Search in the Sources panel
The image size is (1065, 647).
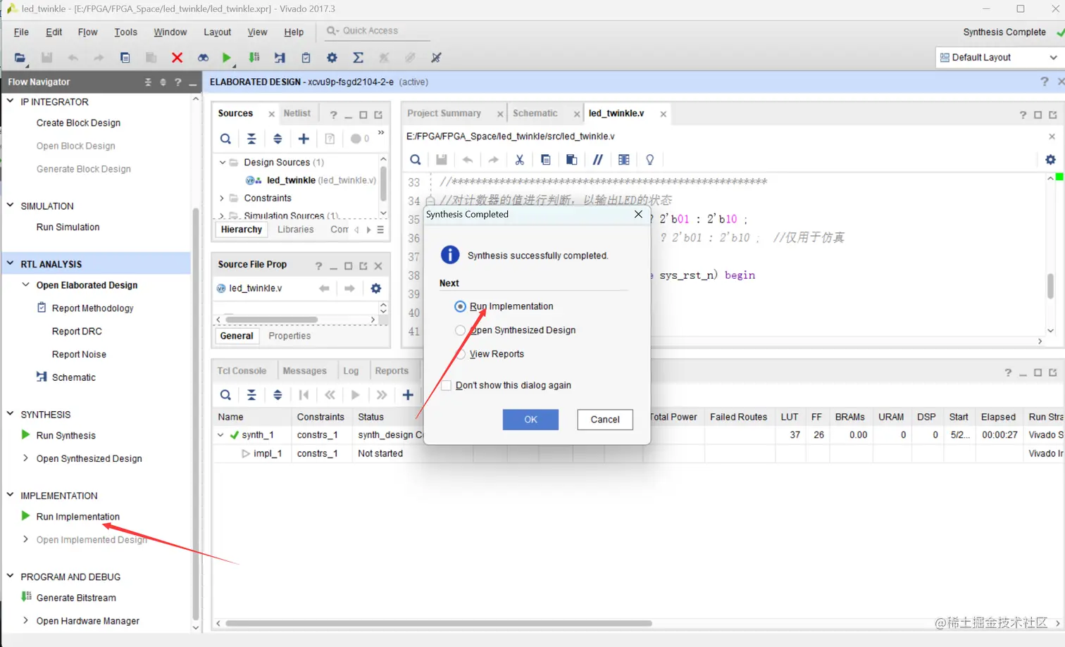[x=225, y=139]
